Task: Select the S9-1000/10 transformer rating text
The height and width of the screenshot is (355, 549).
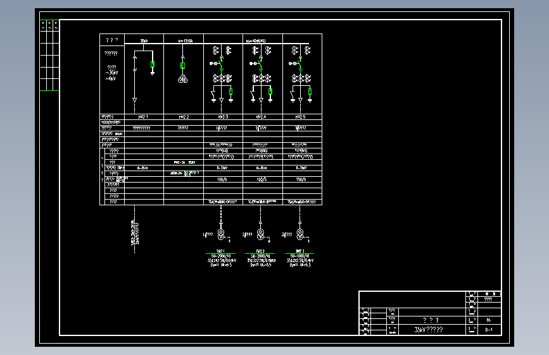Action: 300,256
